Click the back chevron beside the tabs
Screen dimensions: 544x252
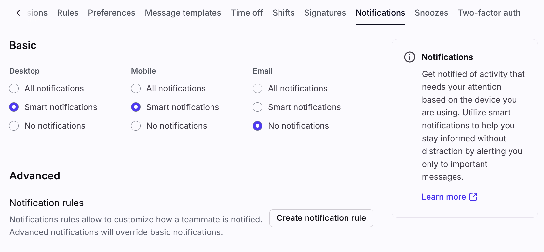(x=18, y=13)
